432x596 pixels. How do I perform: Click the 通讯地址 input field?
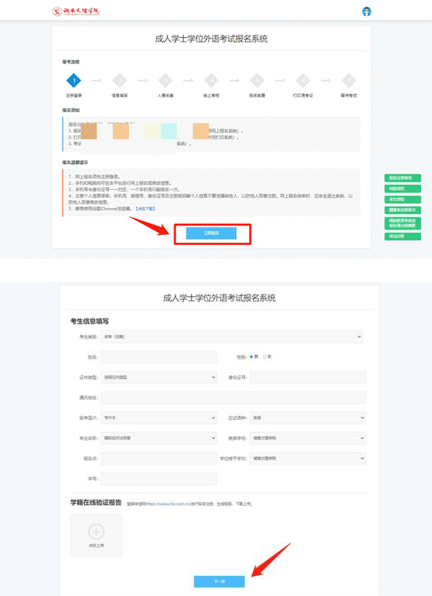tap(233, 397)
